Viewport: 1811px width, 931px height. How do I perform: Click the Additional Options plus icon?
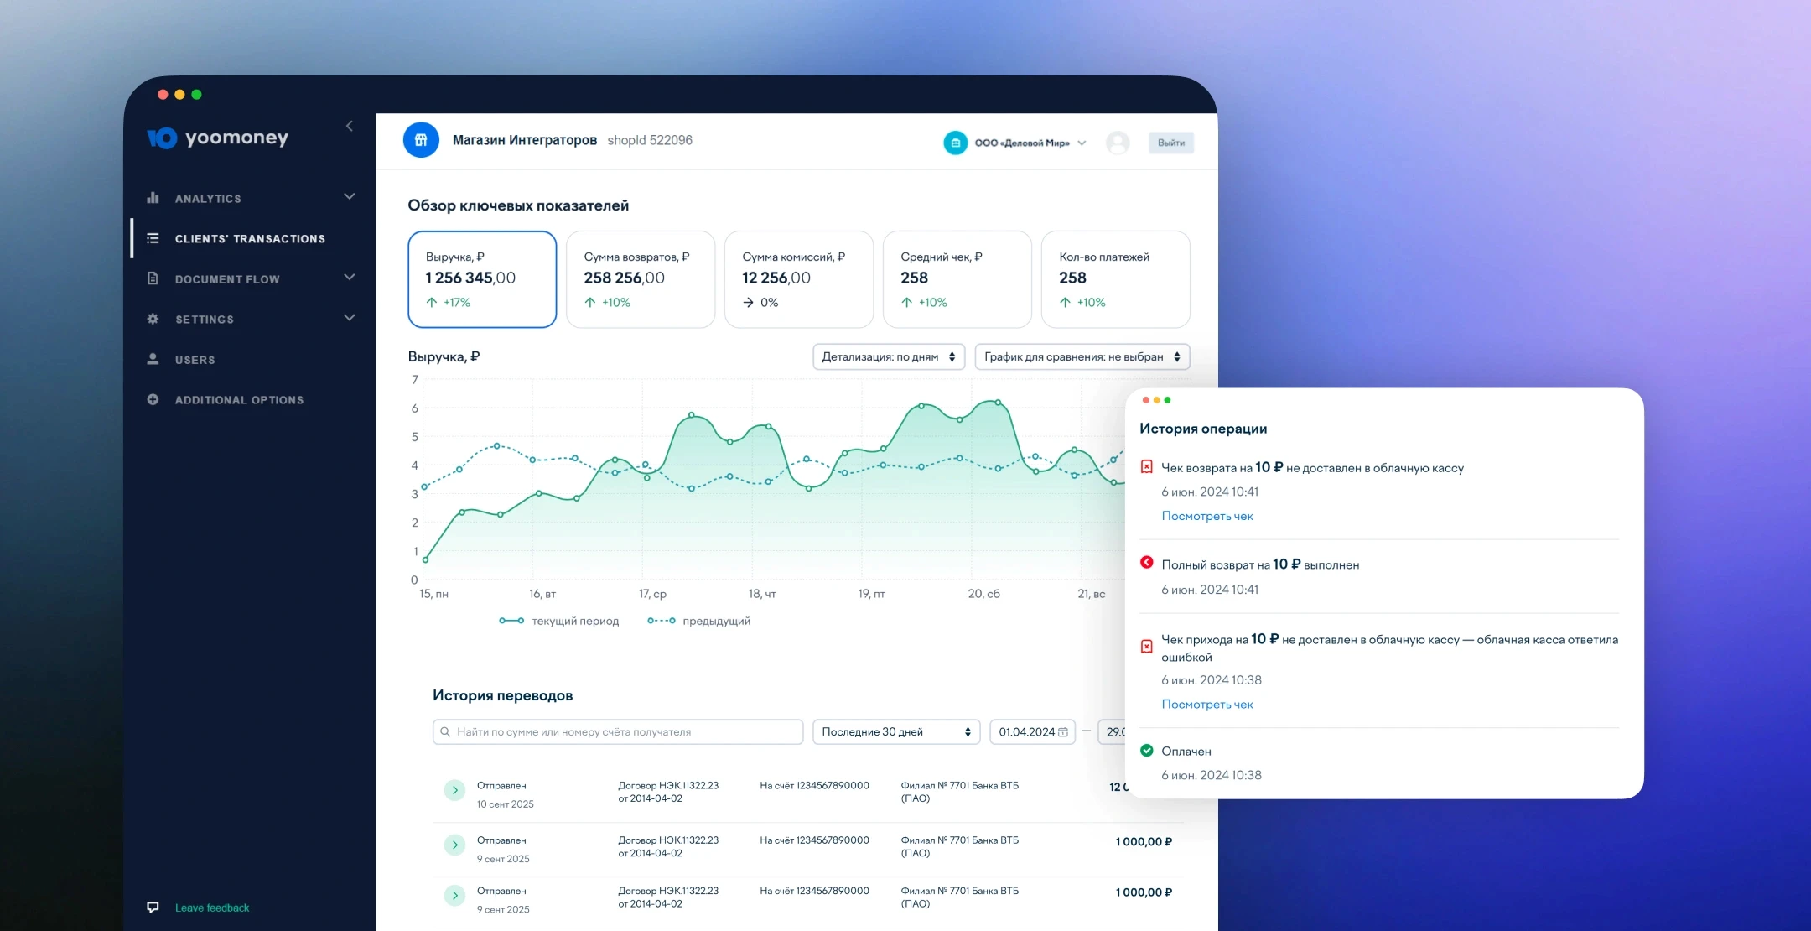pos(153,399)
